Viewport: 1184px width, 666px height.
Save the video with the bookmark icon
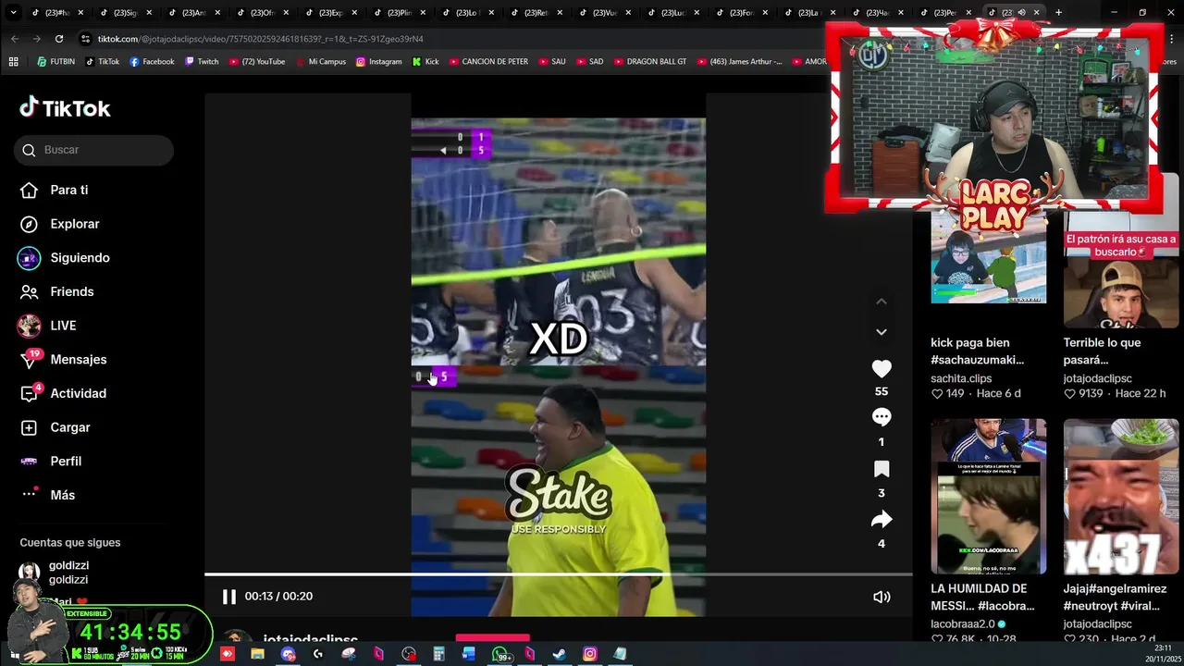pyautogui.click(x=882, y=469)
